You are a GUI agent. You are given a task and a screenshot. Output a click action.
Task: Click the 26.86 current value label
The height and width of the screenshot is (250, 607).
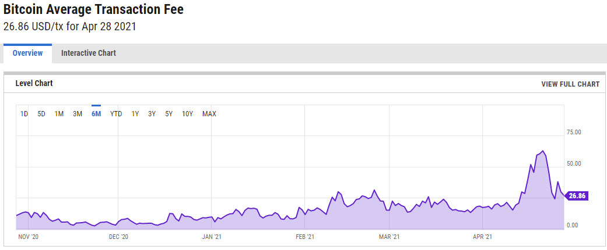577,195
